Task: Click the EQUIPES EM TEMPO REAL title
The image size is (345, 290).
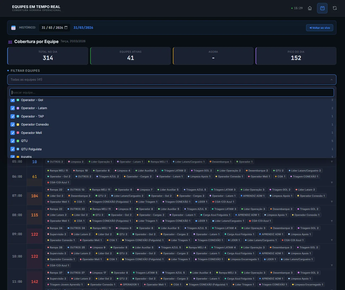Action: point(36,7)
